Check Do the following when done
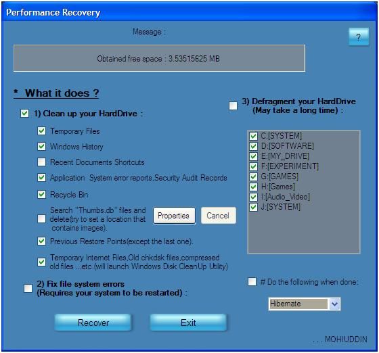Image resolution: width=379 pixels, height=353 pixels. point(252,281)
